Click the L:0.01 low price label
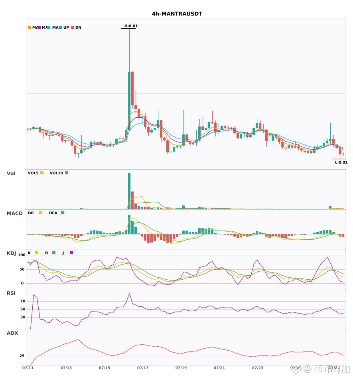Viewport: 353px width, 379px height. coord(341,162)
